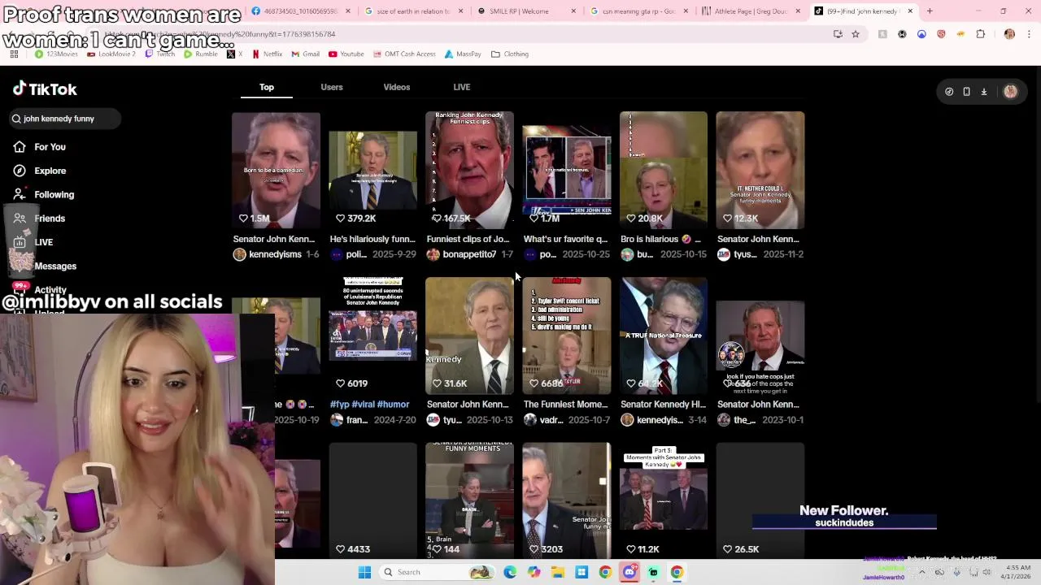Open the Rumble bookmark
This screenshot has height=585, width=1041.
(x=201, y=54)
